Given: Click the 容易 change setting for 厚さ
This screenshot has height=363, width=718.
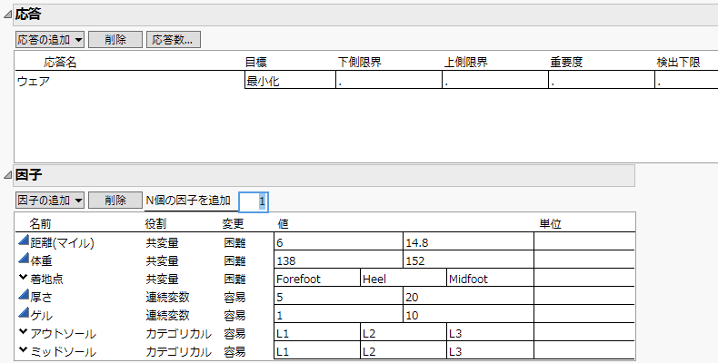Looking at the screenshot, I should point(234,297).
